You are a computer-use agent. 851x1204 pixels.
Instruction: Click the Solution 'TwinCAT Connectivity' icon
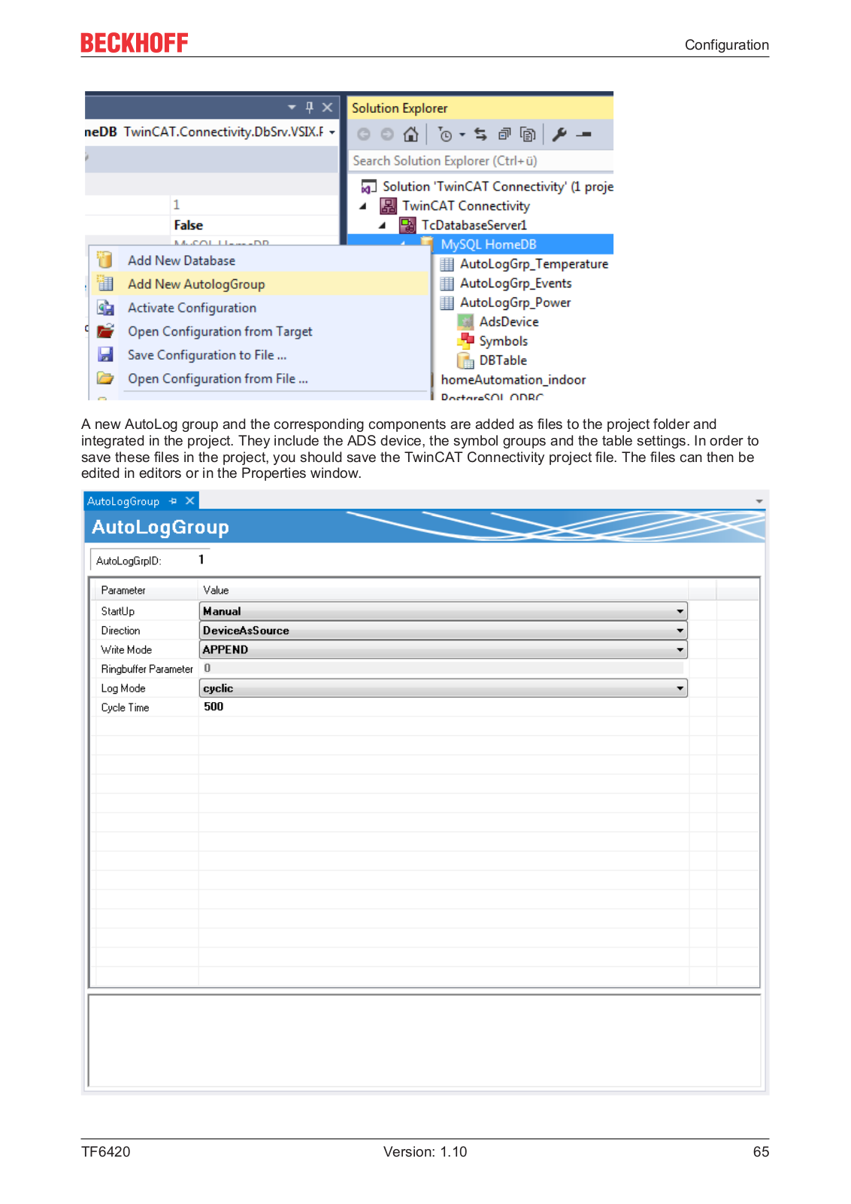(x=368, y=187)
